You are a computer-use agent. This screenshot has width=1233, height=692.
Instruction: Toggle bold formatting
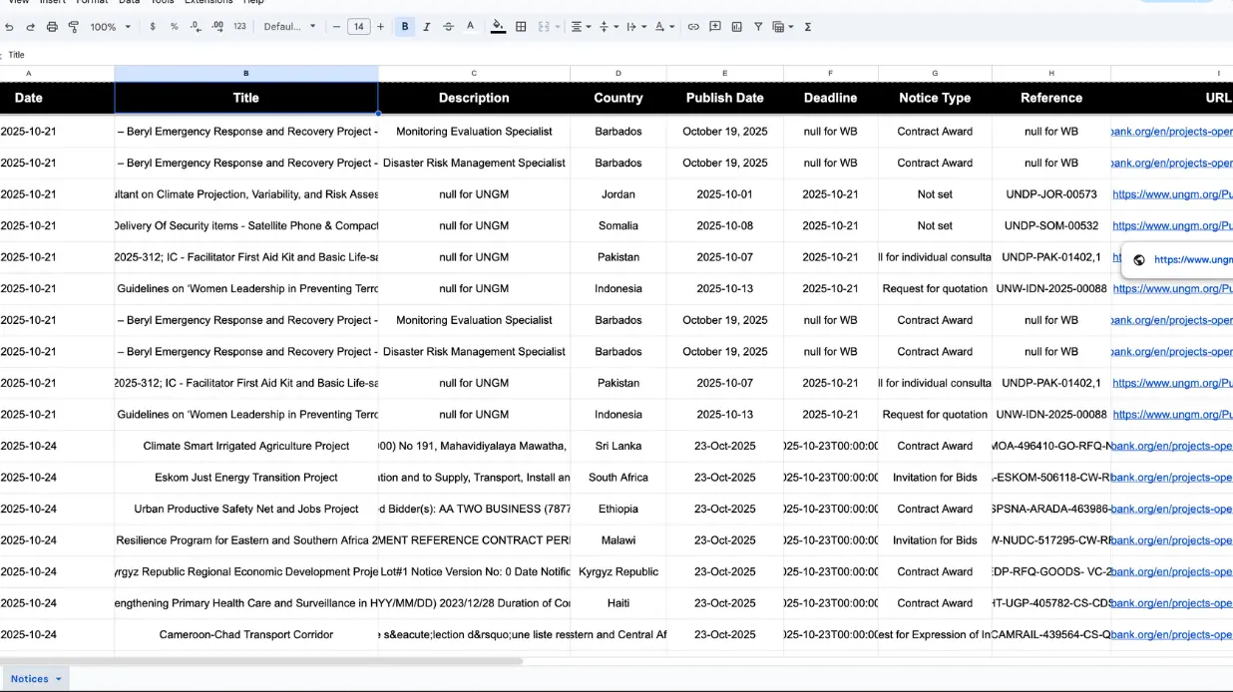[x=404, y=27]
